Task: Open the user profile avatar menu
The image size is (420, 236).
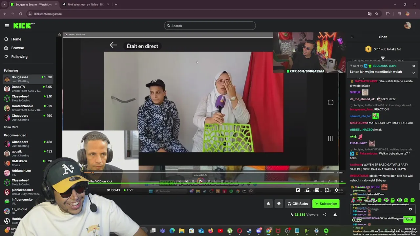Action: (408, 26)
